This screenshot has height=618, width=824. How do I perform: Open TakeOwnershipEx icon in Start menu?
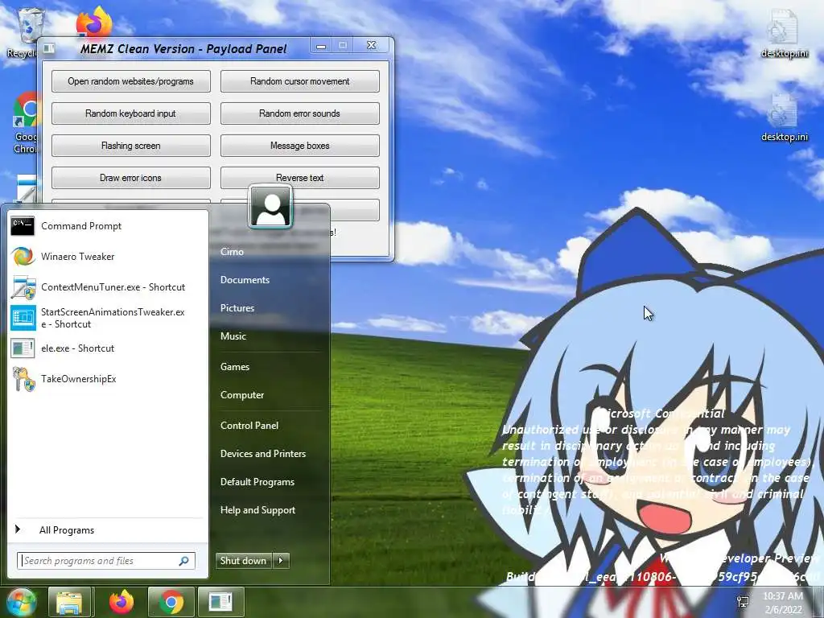click(x=23, y=379)
